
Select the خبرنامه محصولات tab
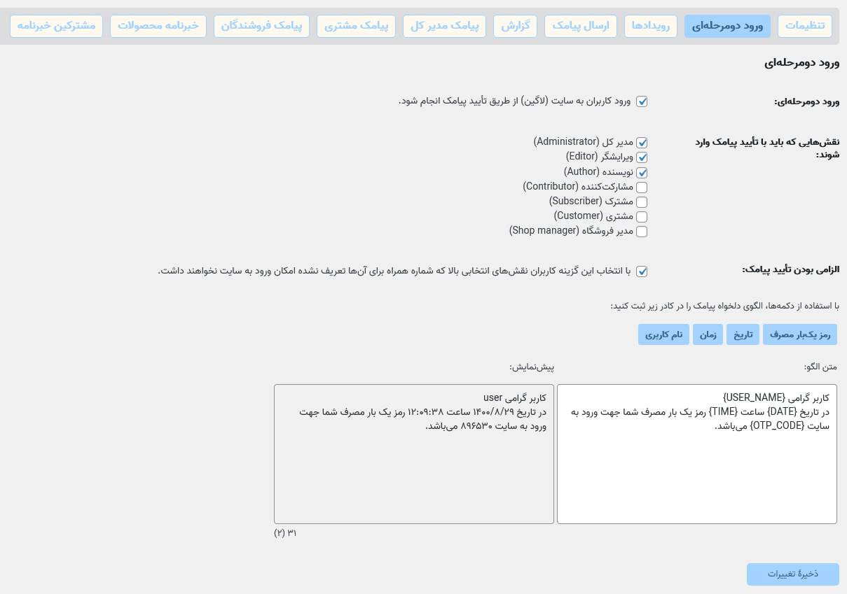tap(158, 26)
